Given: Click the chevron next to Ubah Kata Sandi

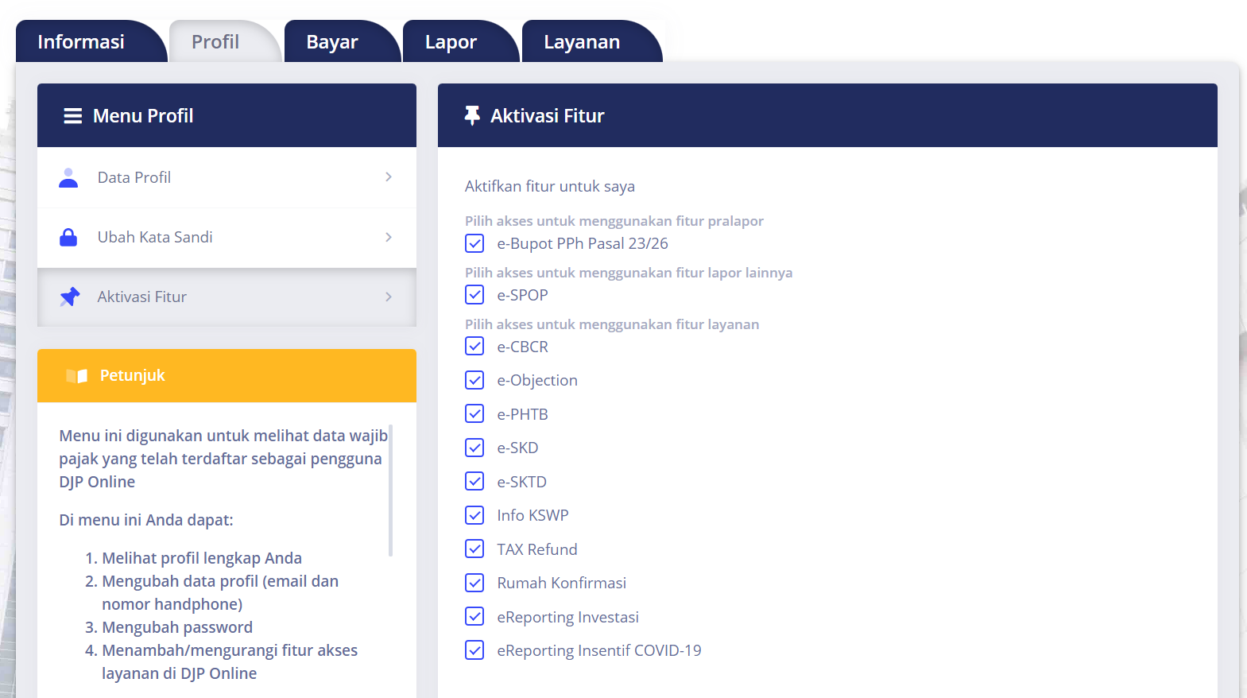Looking at the screenshot, I should click(389, 237).
